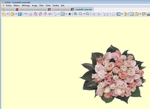
Task: Click the Save floppy disk icon
Action: (20, 14)
